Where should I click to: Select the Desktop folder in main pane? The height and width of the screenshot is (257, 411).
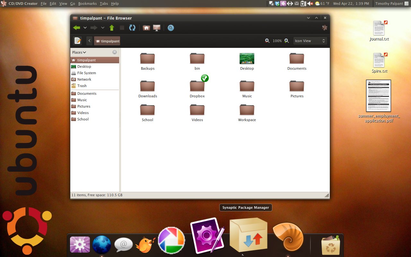point(247,58)
